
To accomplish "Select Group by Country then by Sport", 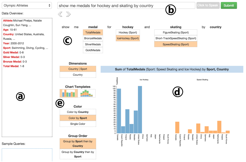I will pos(78,154).
